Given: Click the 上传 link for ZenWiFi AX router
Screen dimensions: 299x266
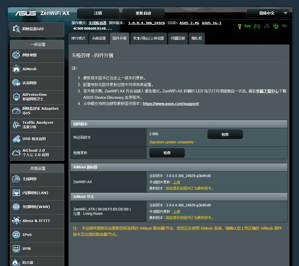Looking at the screenshot, I should [x=177, y=182].
